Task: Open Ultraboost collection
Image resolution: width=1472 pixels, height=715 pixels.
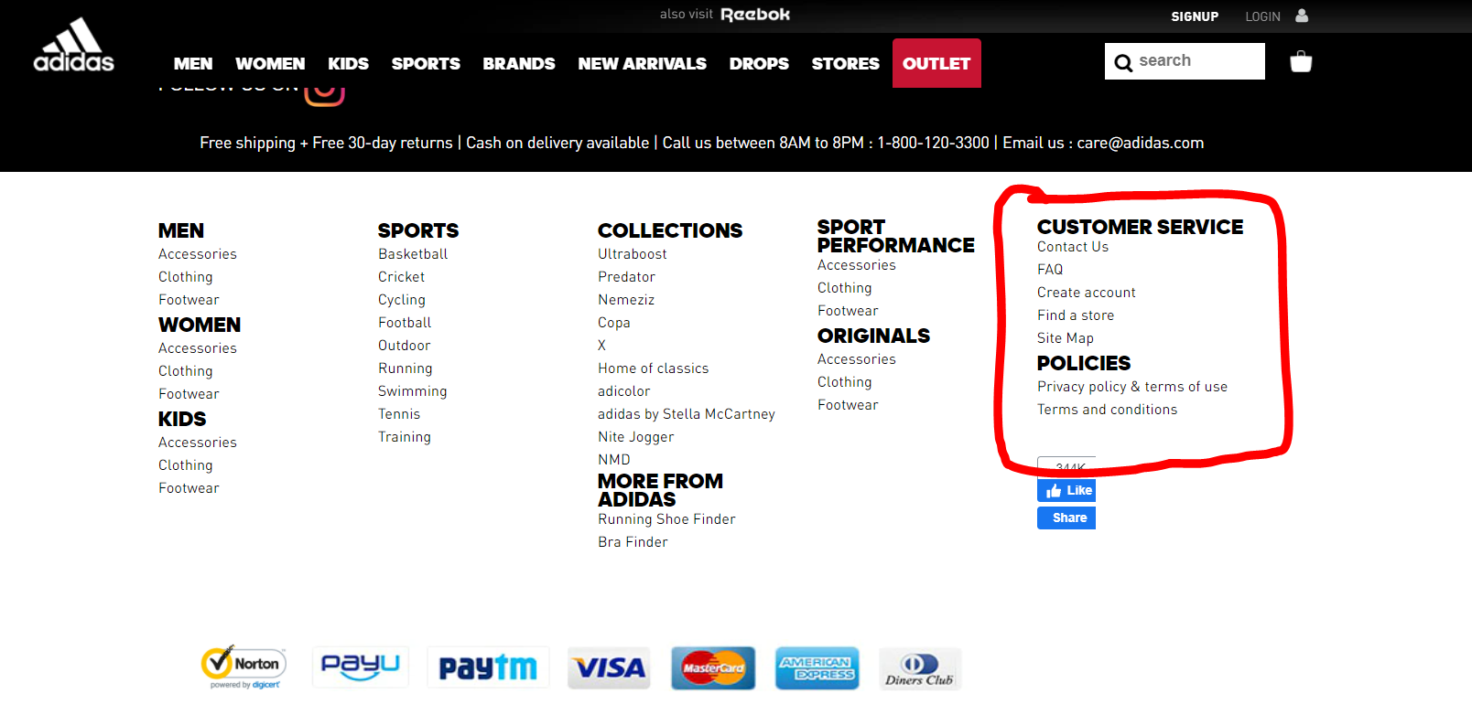Action: point(633,254)
